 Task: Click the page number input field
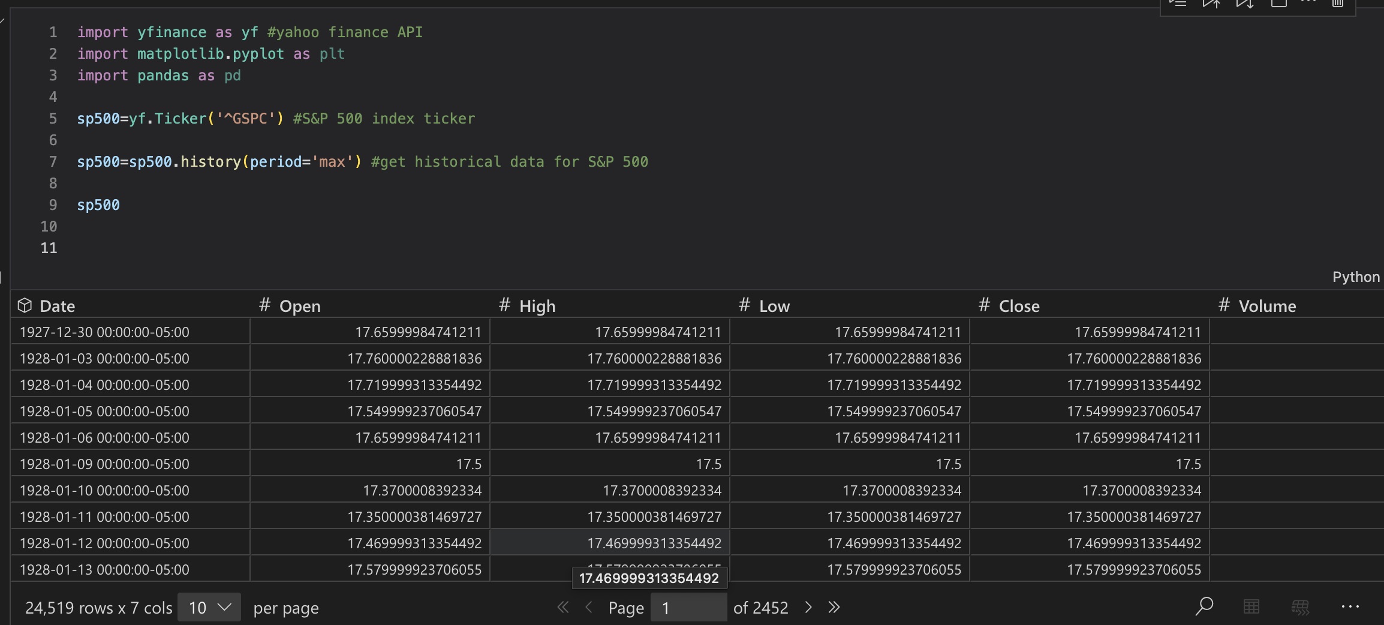click(688, 608)
